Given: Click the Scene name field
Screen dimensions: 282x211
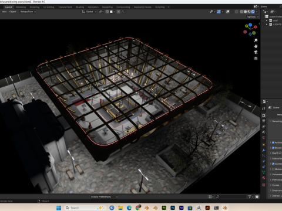Looking at the screenshot, I should click(270, 6).
